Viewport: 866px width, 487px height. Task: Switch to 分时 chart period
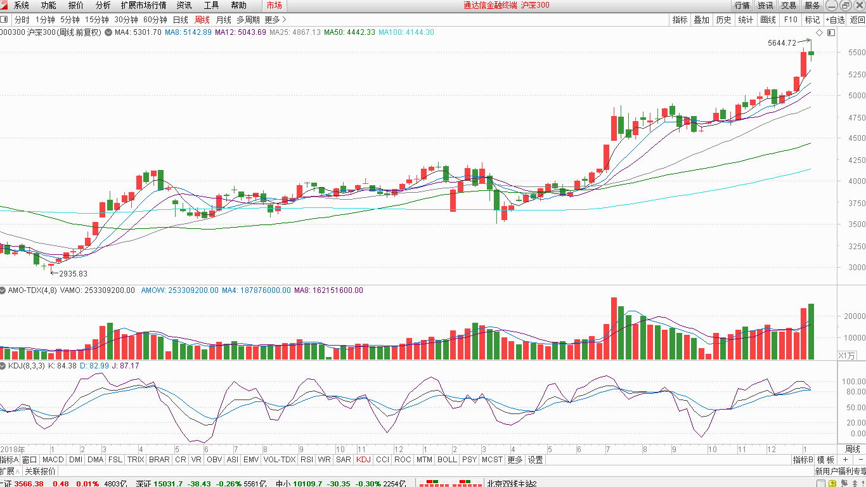[x=22, y=20]
